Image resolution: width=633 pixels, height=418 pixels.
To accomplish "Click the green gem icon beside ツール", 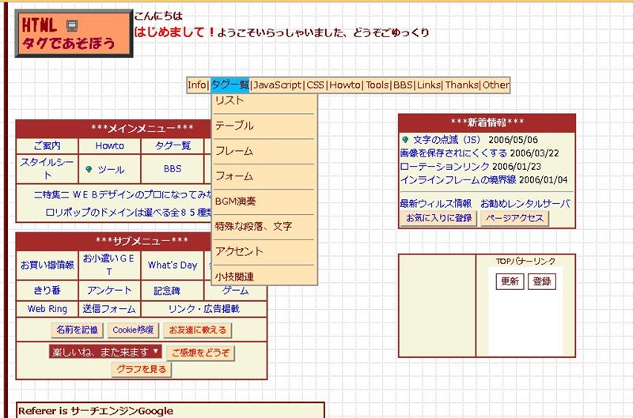I will tap(89, 169).
